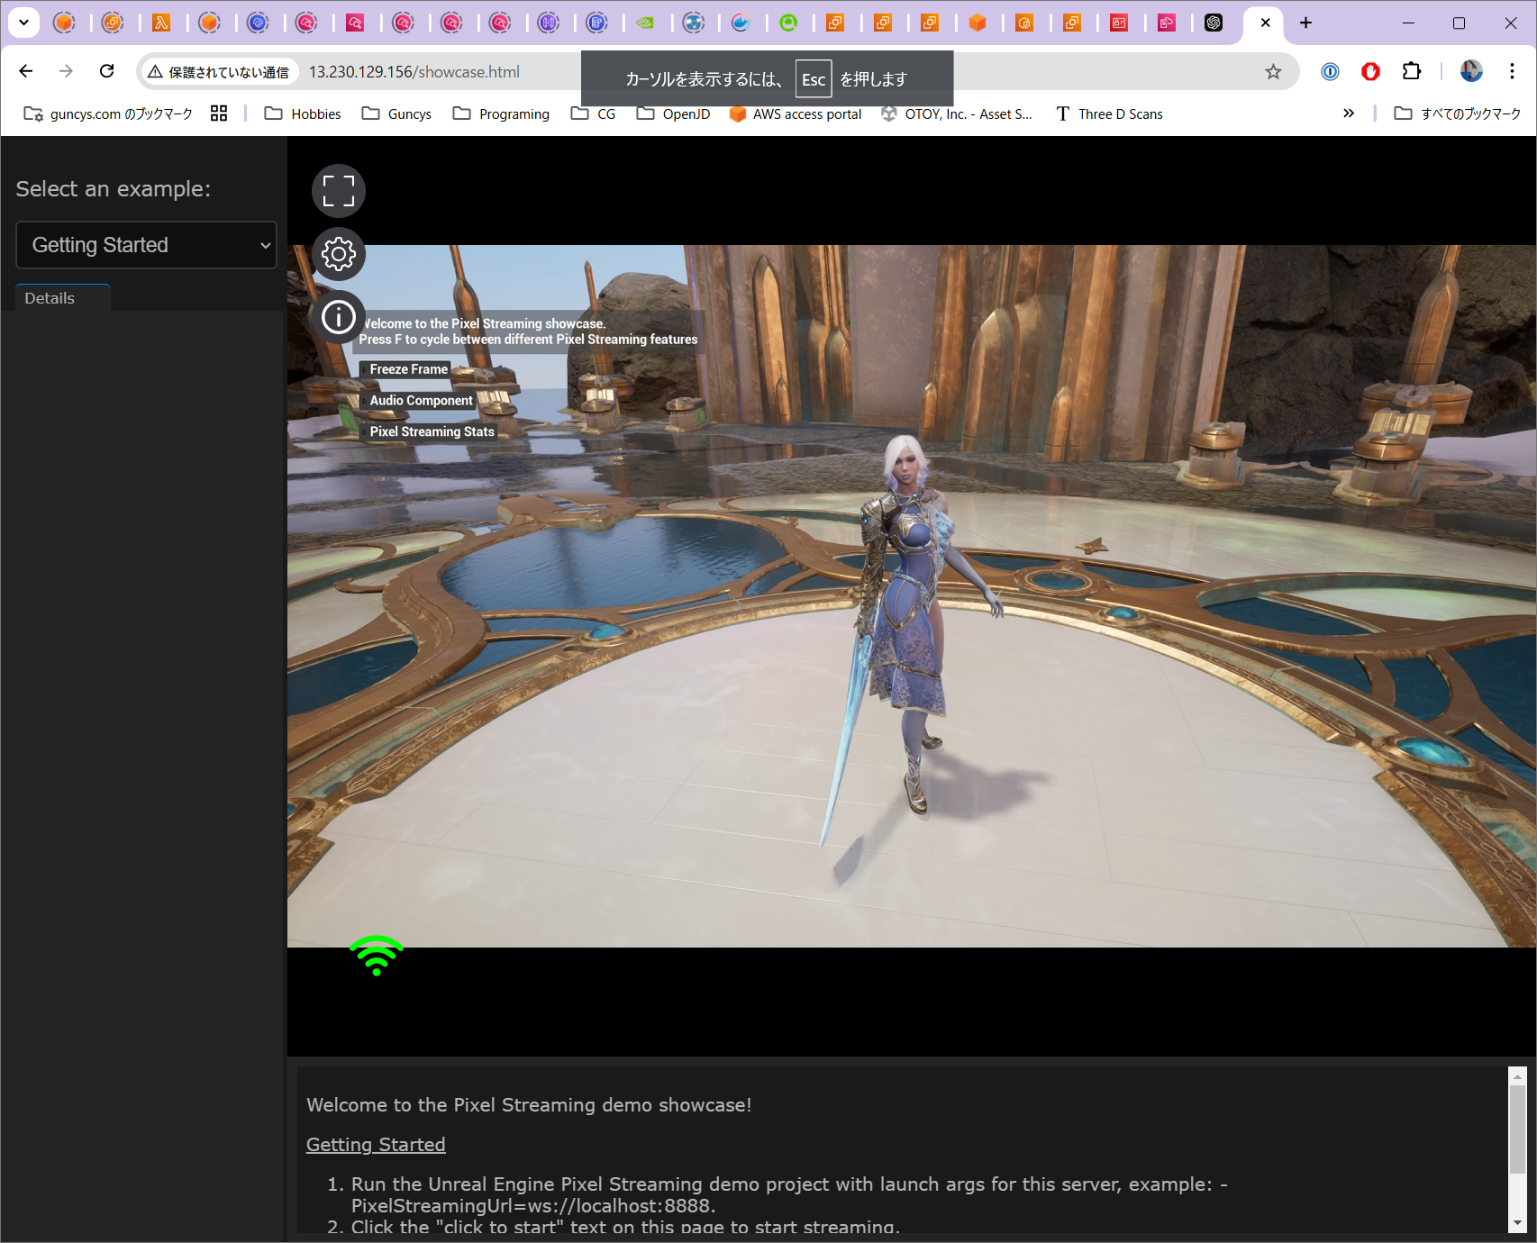Open the tab search dropdown
The height and width of the screenshot is (1243, 1537).
(x=24, y=23)
